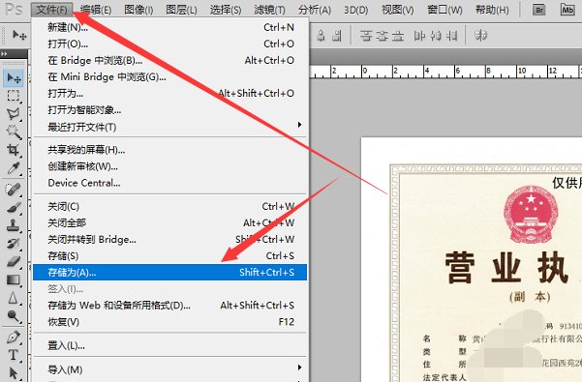The height and width of the screenshot is (382, 582).
Task: Choose 在 Mini Bridge 中浏览(G)... entry
Action: tap(170, 76)
